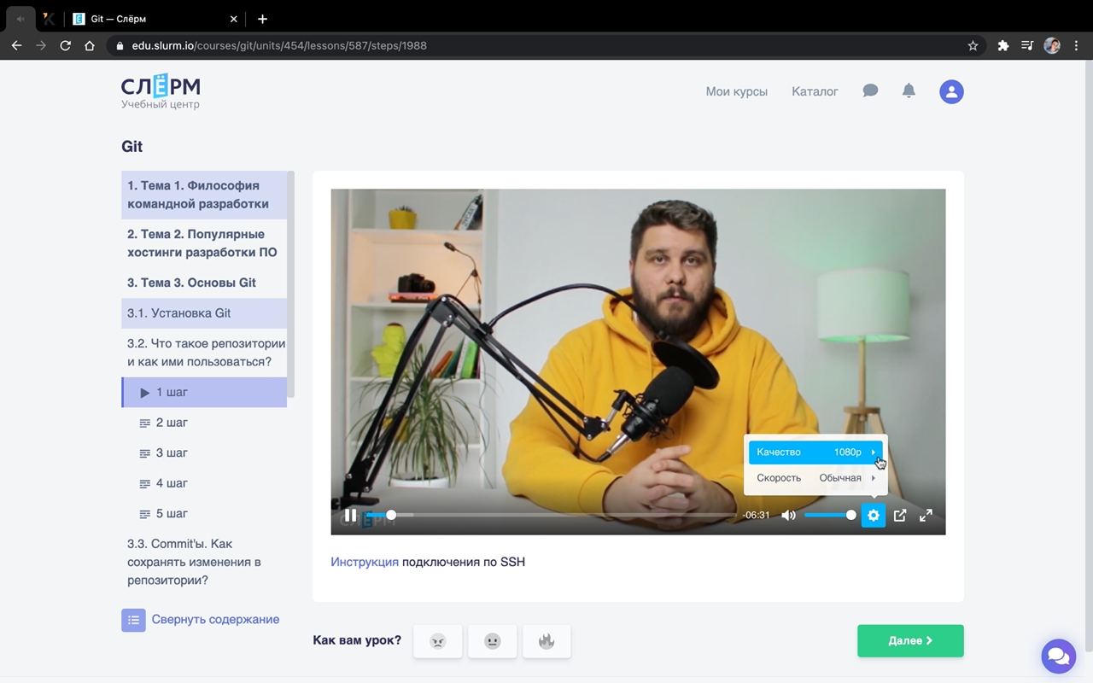
Task: Switch to the muted first tab
Action: 20,19
